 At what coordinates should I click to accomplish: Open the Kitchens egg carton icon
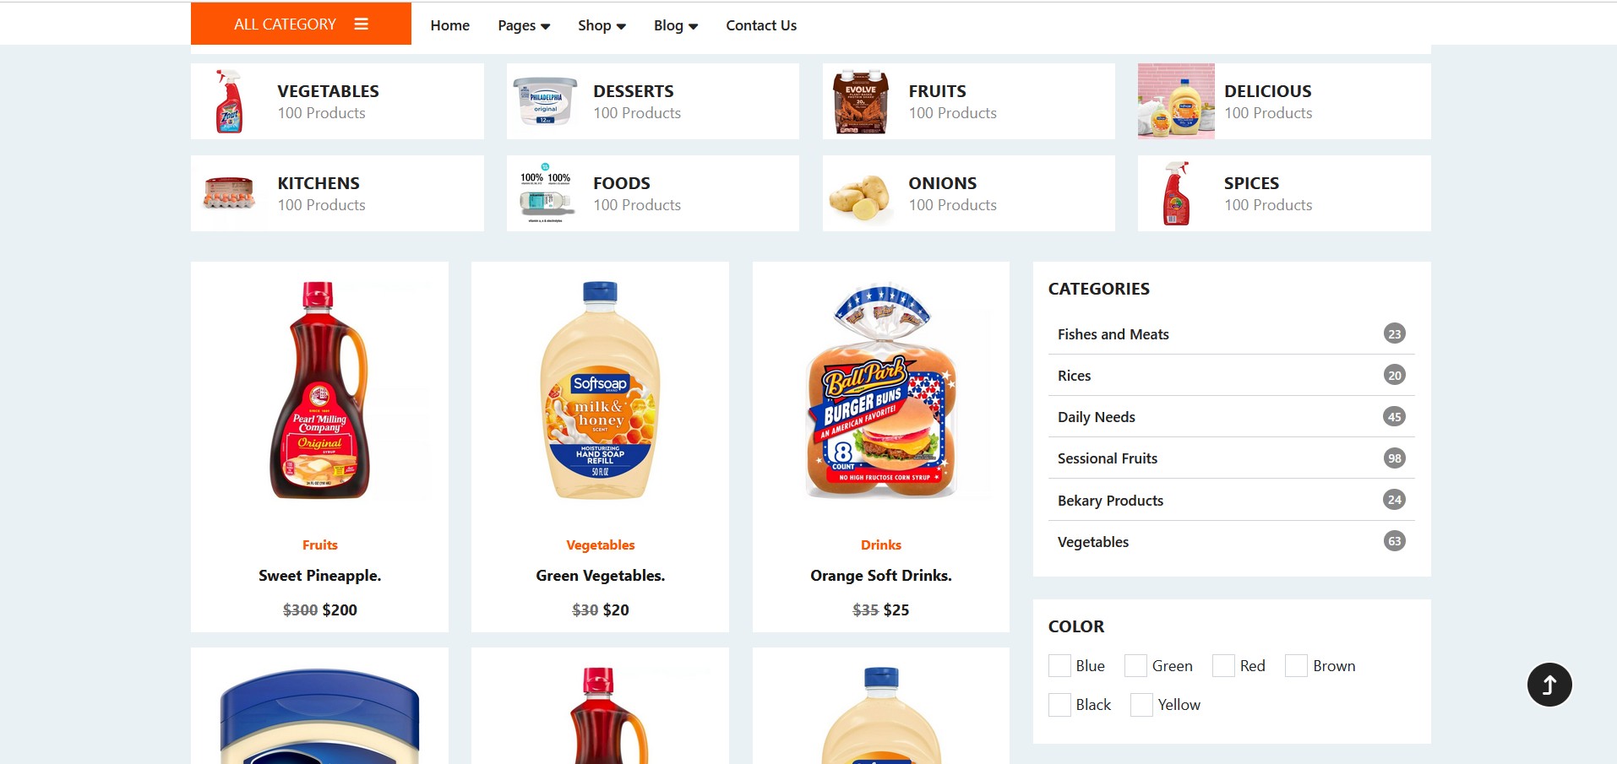pos(229,193)
